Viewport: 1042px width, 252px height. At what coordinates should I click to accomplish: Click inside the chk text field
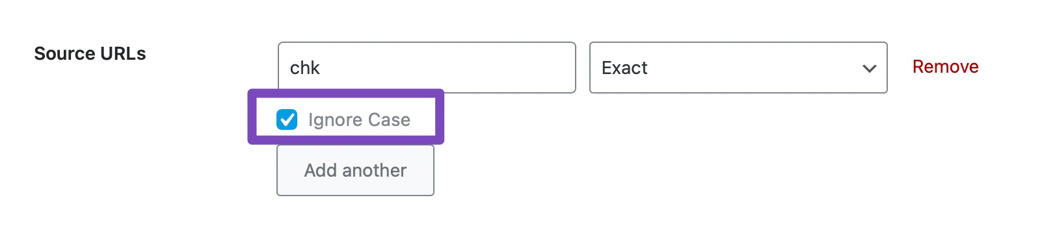(427, 68)
